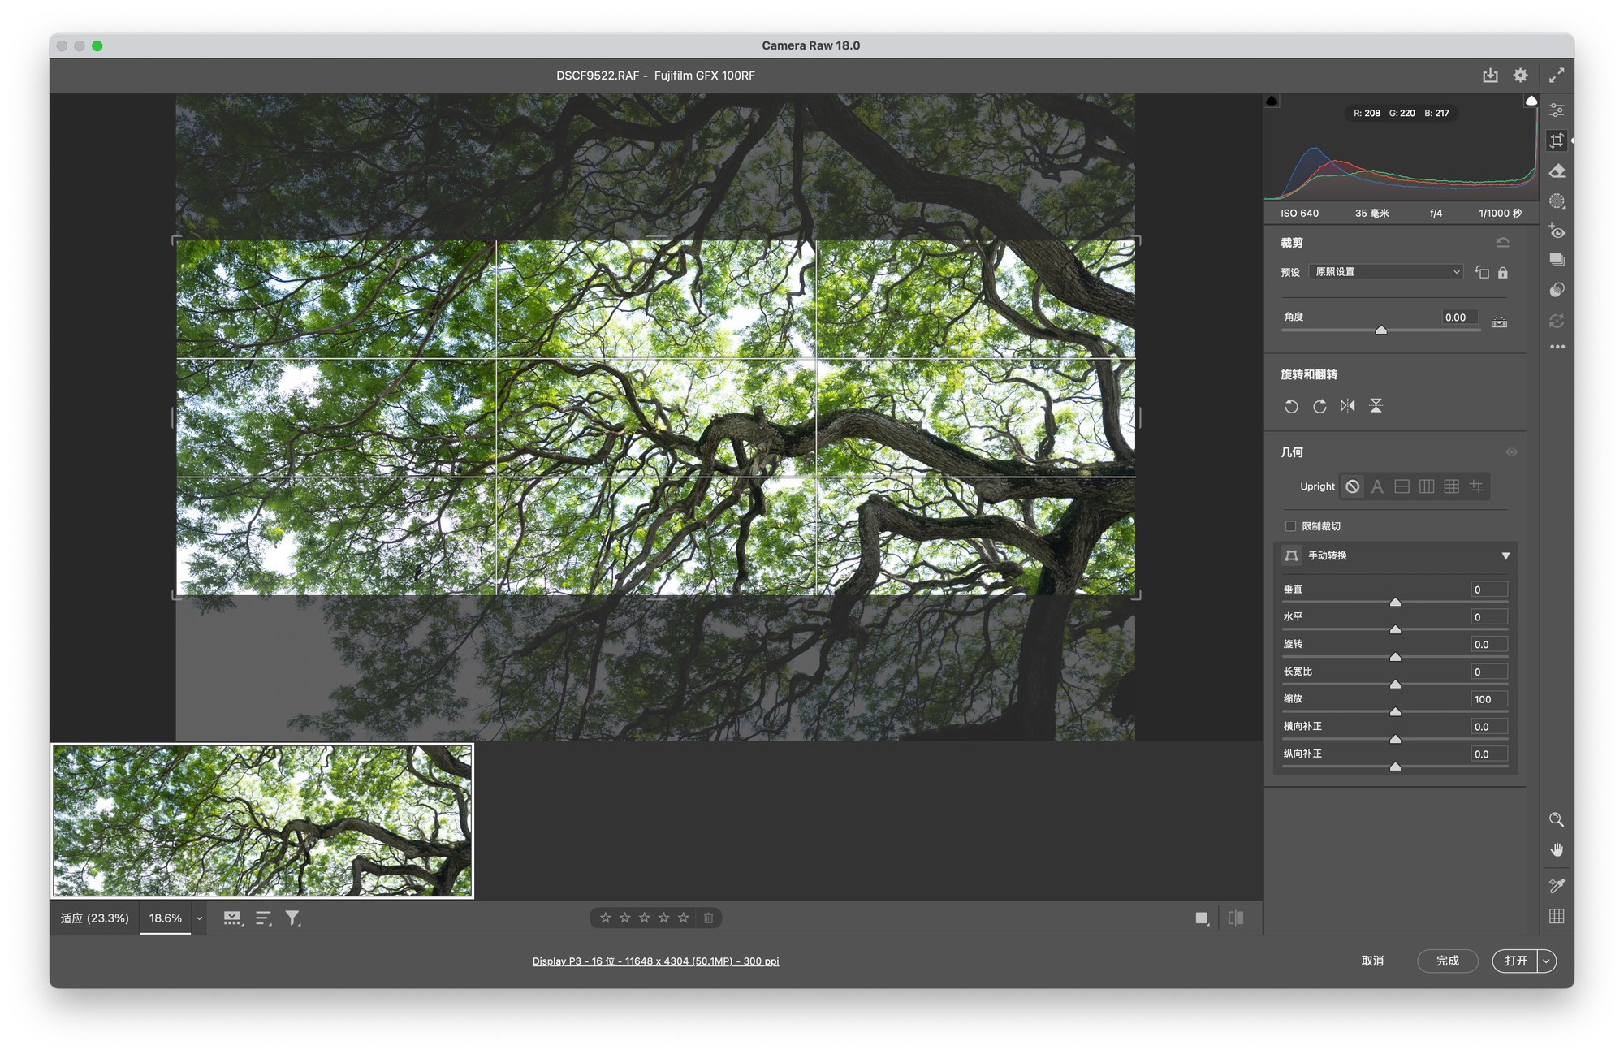Toggle the 几何 panel visibility eye
Screen dimensions: 1624x1054
(1511, 452)
